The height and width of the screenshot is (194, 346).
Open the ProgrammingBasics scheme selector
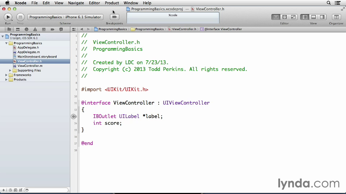click(45, 17)
